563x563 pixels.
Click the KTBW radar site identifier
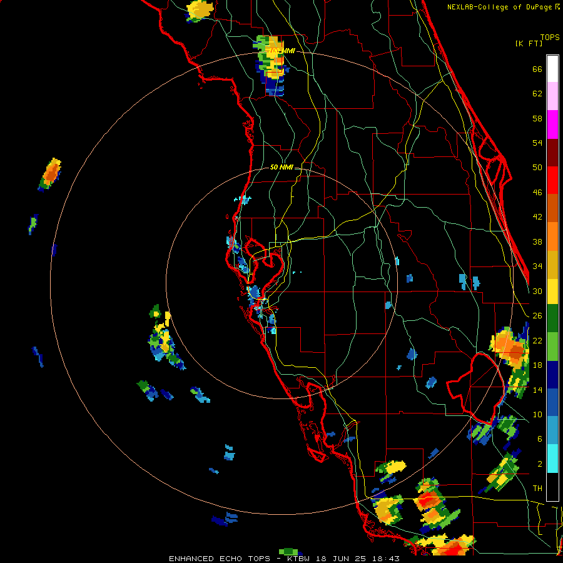click(299, 559)
